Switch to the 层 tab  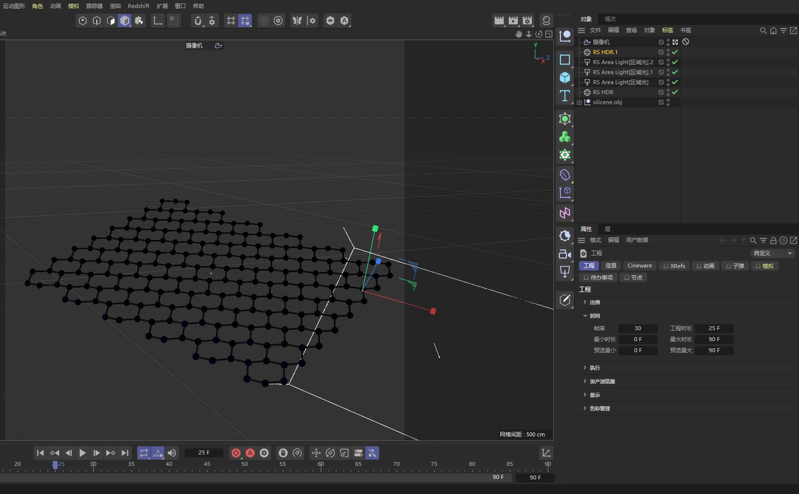click(608, 229)
